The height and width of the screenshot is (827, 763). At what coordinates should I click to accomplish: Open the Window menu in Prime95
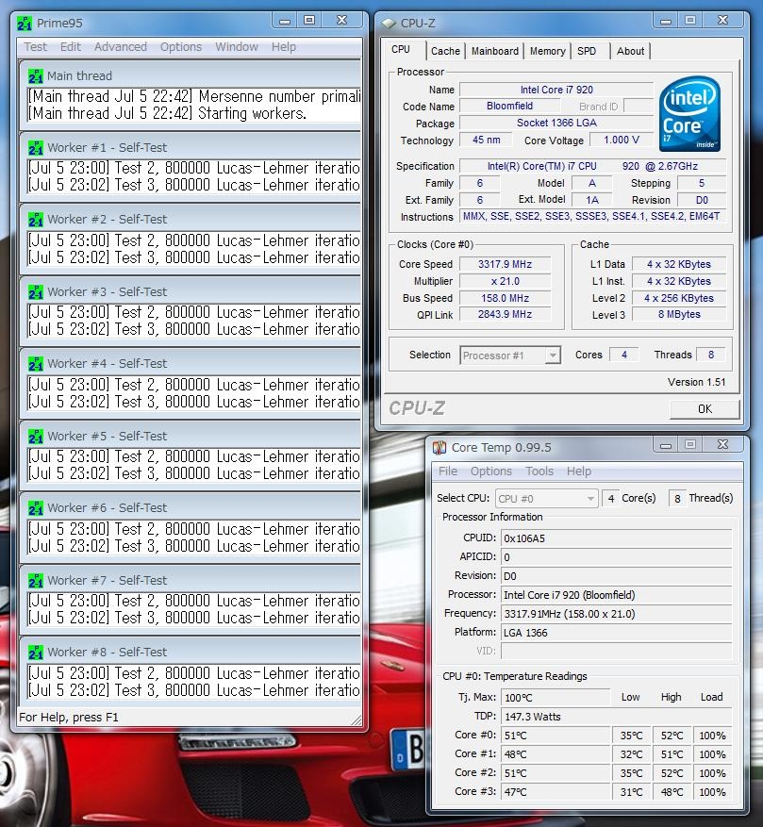236,47
